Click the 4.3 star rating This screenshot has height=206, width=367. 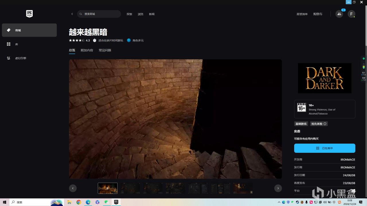[x=79, y=40]
